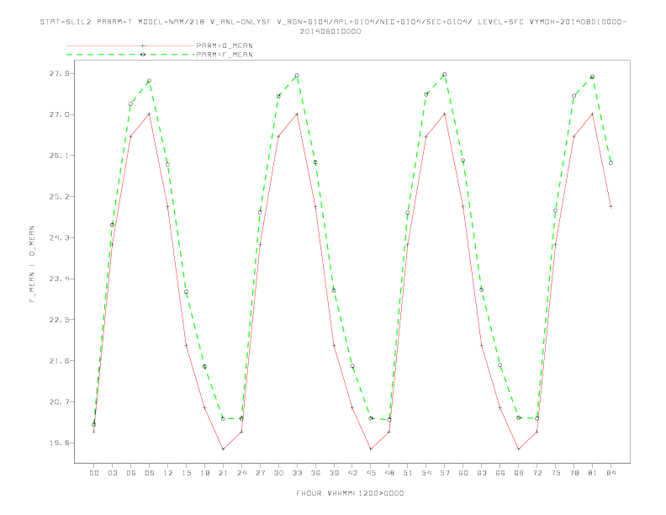Click the y-axis tick label 21.6
Screen dimensions: 666x515
coord(59,361)
